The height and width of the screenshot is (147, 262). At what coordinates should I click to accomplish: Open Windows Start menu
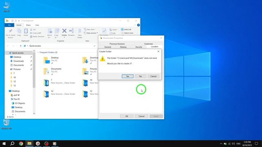pos(4,143)
